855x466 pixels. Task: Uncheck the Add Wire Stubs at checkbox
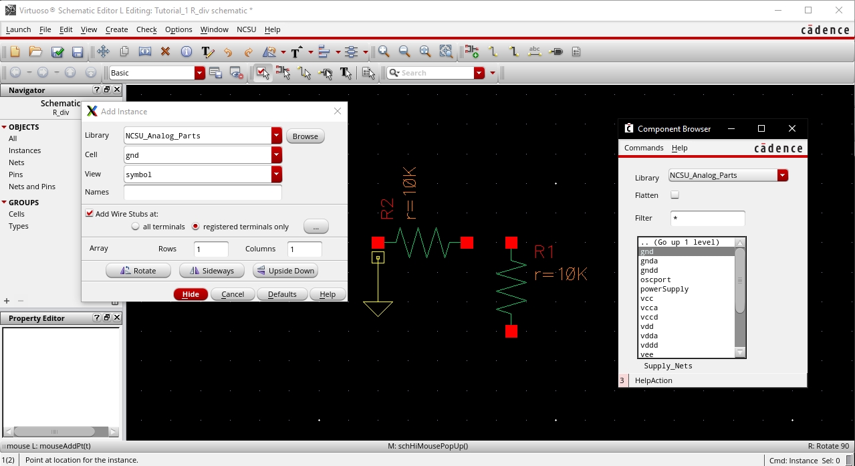(x=90, y=214)
